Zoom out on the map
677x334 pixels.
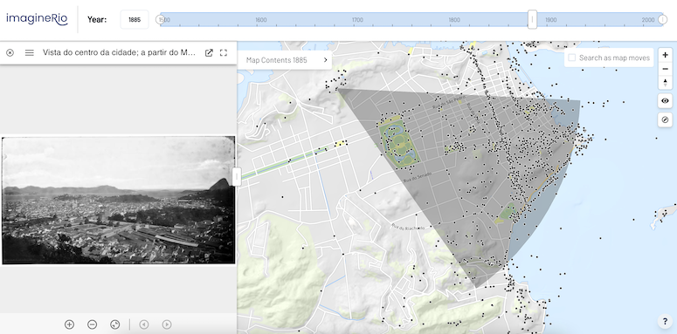(666, 69)
